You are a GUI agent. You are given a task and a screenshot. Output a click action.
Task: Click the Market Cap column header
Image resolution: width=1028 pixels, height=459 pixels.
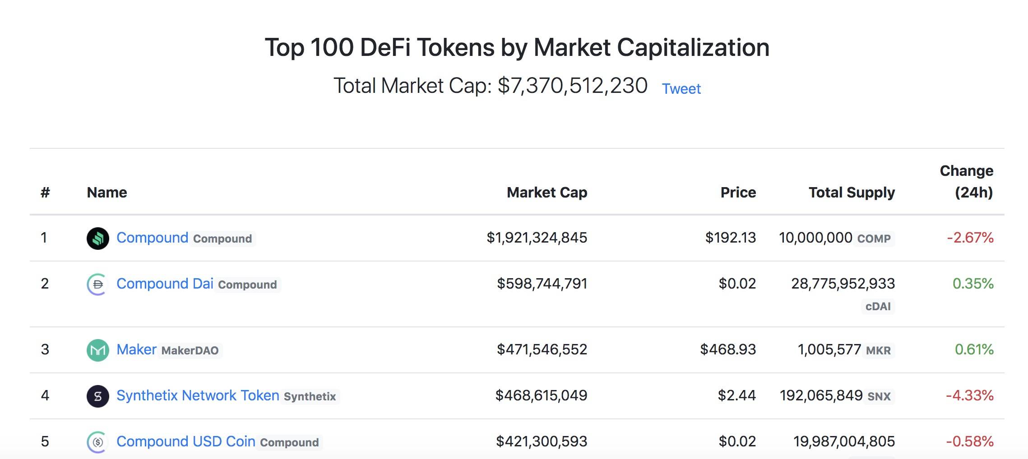(x=546, y=193)
